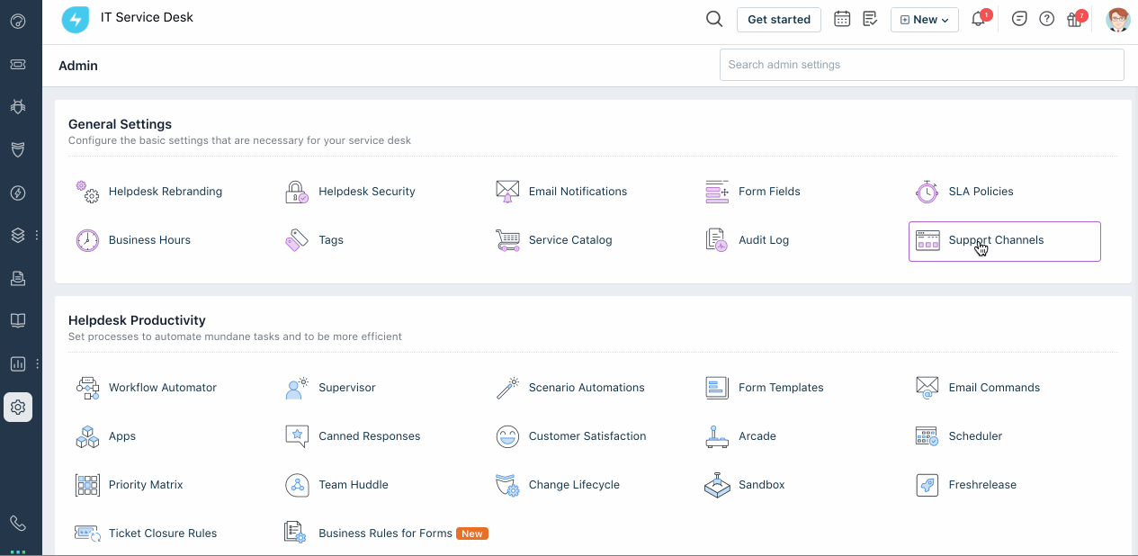Open the three-dot menu beside the Analytics icon
The image size is (1138, 556).
[36, 363]
